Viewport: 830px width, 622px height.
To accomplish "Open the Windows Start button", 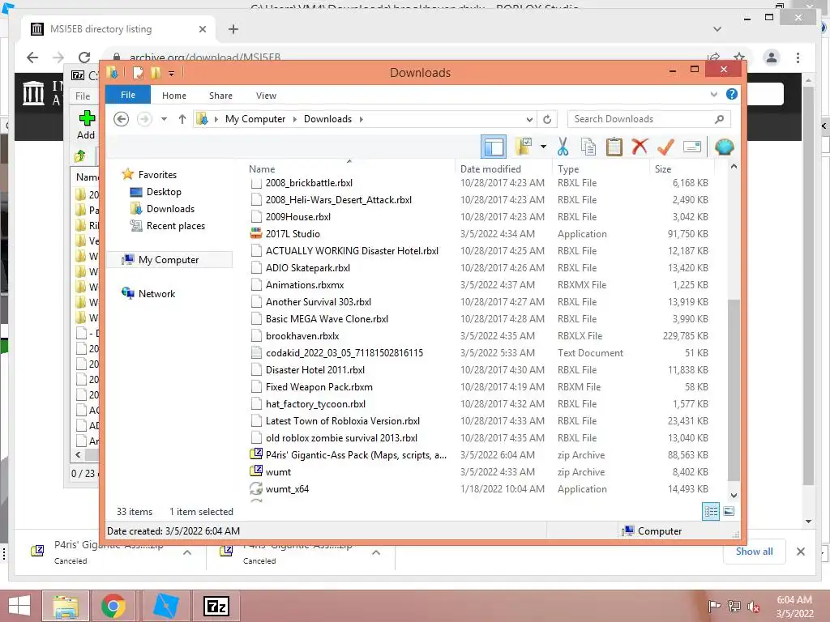I will pos(19,606).
